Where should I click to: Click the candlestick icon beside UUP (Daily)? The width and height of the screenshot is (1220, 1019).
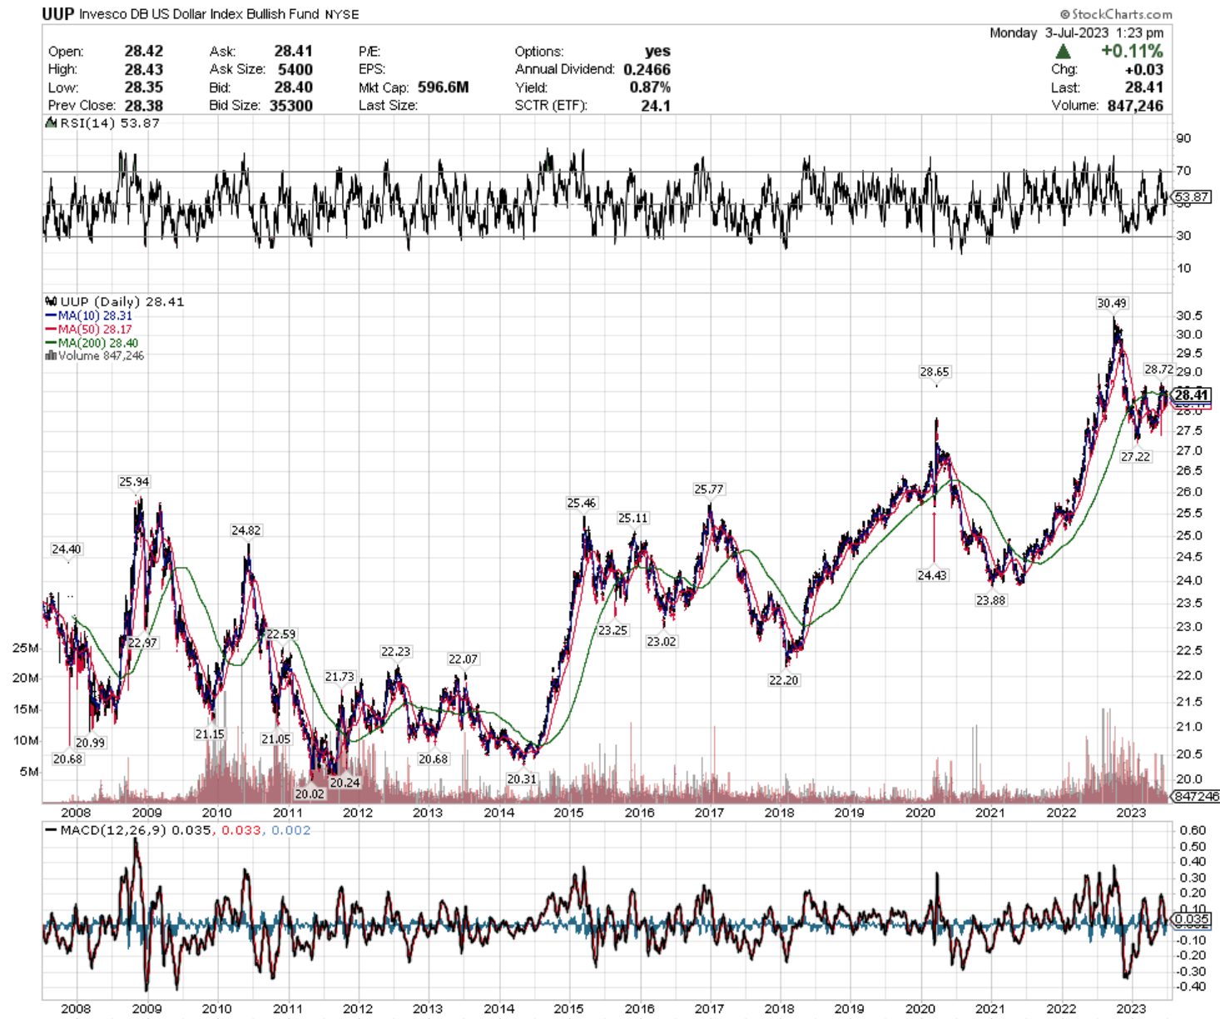pos(51,301)
